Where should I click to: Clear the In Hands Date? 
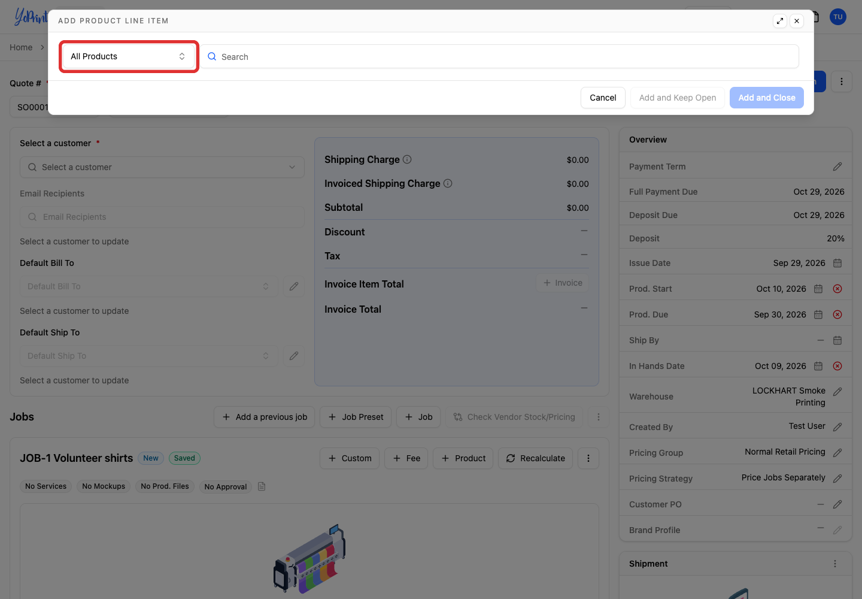click(837, 366)
